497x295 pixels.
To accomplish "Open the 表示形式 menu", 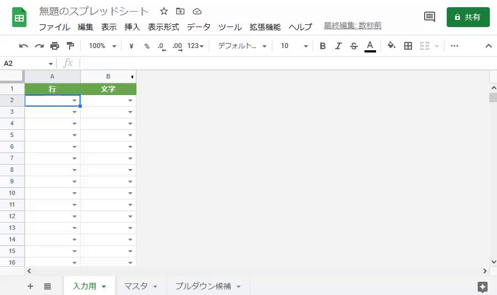I will click(163, 27).
